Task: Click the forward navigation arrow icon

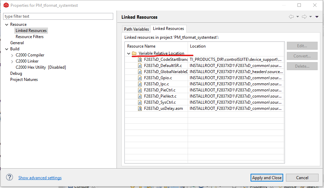Action: [x=304, y=17]
